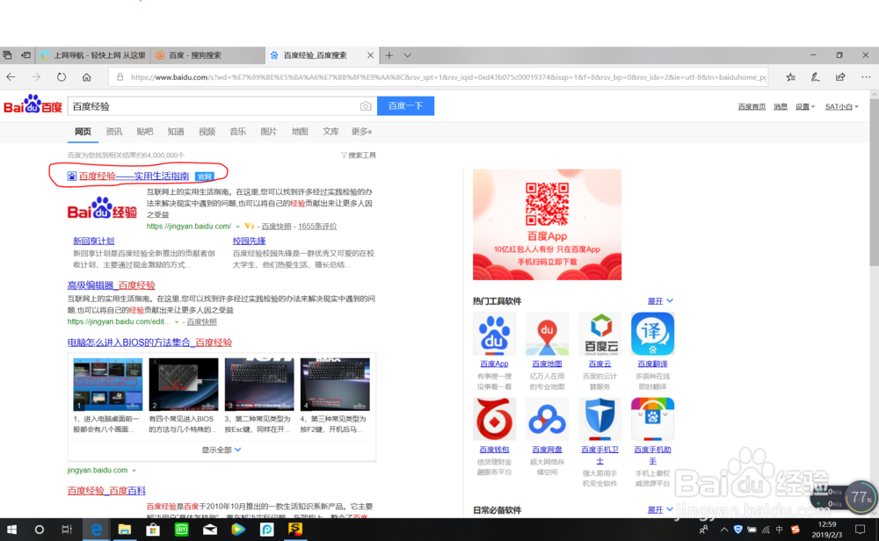
Task: Add page to favorites star
Action: pos(790,77)
